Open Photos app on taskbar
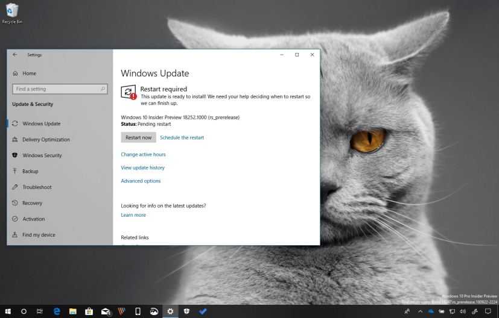 point(154,311)
